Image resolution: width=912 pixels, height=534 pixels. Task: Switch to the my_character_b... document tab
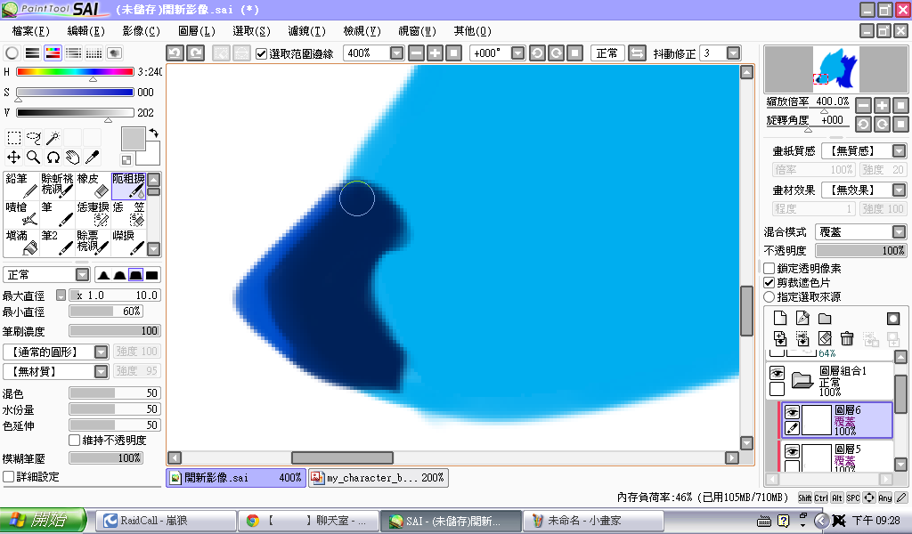click(379, 478)
